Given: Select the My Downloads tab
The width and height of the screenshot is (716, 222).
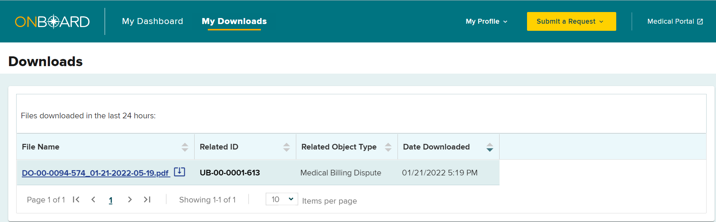Looking at the screenshot, I should pos(234,21).
